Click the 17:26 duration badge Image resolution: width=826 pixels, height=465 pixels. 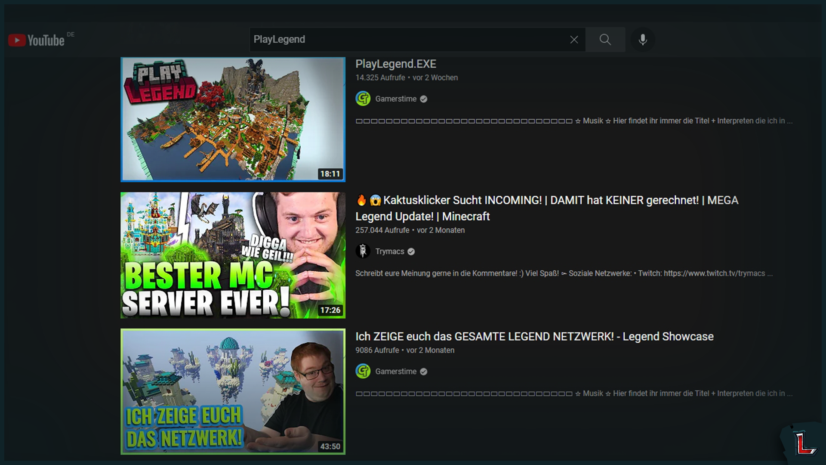pos(330,310)
